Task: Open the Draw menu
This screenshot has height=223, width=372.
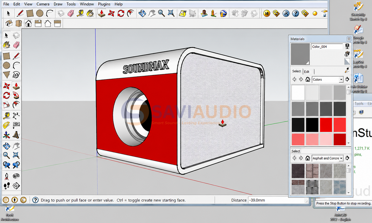Action: point(58,4)
